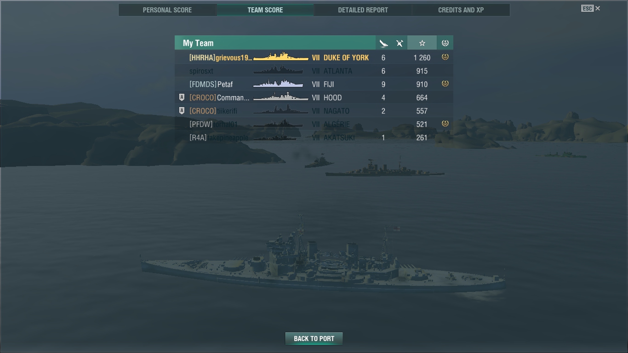The width and height of the screenshot is (628, 353).
Task: Click the achievements anchor emblem column header
Action: click(445, 43)
